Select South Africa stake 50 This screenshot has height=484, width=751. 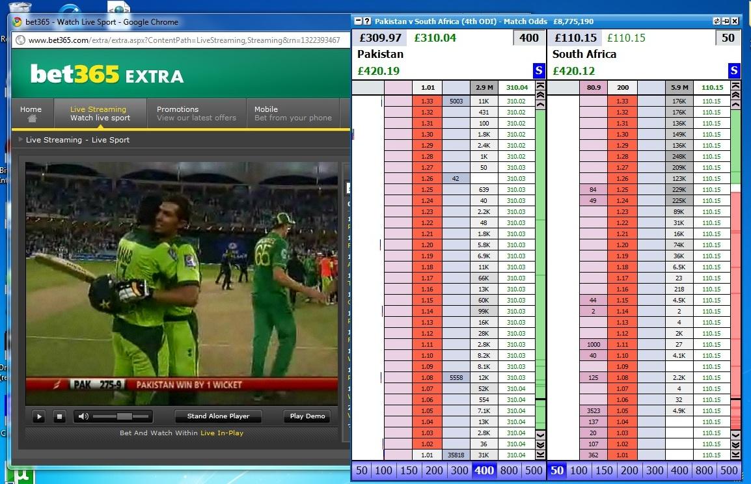(x=557, y=470)
